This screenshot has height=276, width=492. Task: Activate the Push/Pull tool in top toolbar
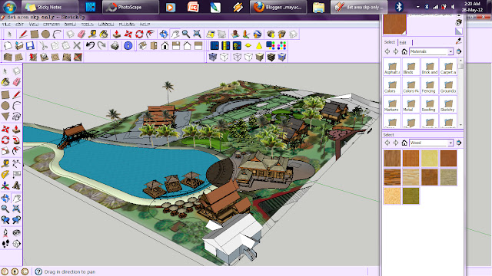pyautogui.click(x=117, y=34)
